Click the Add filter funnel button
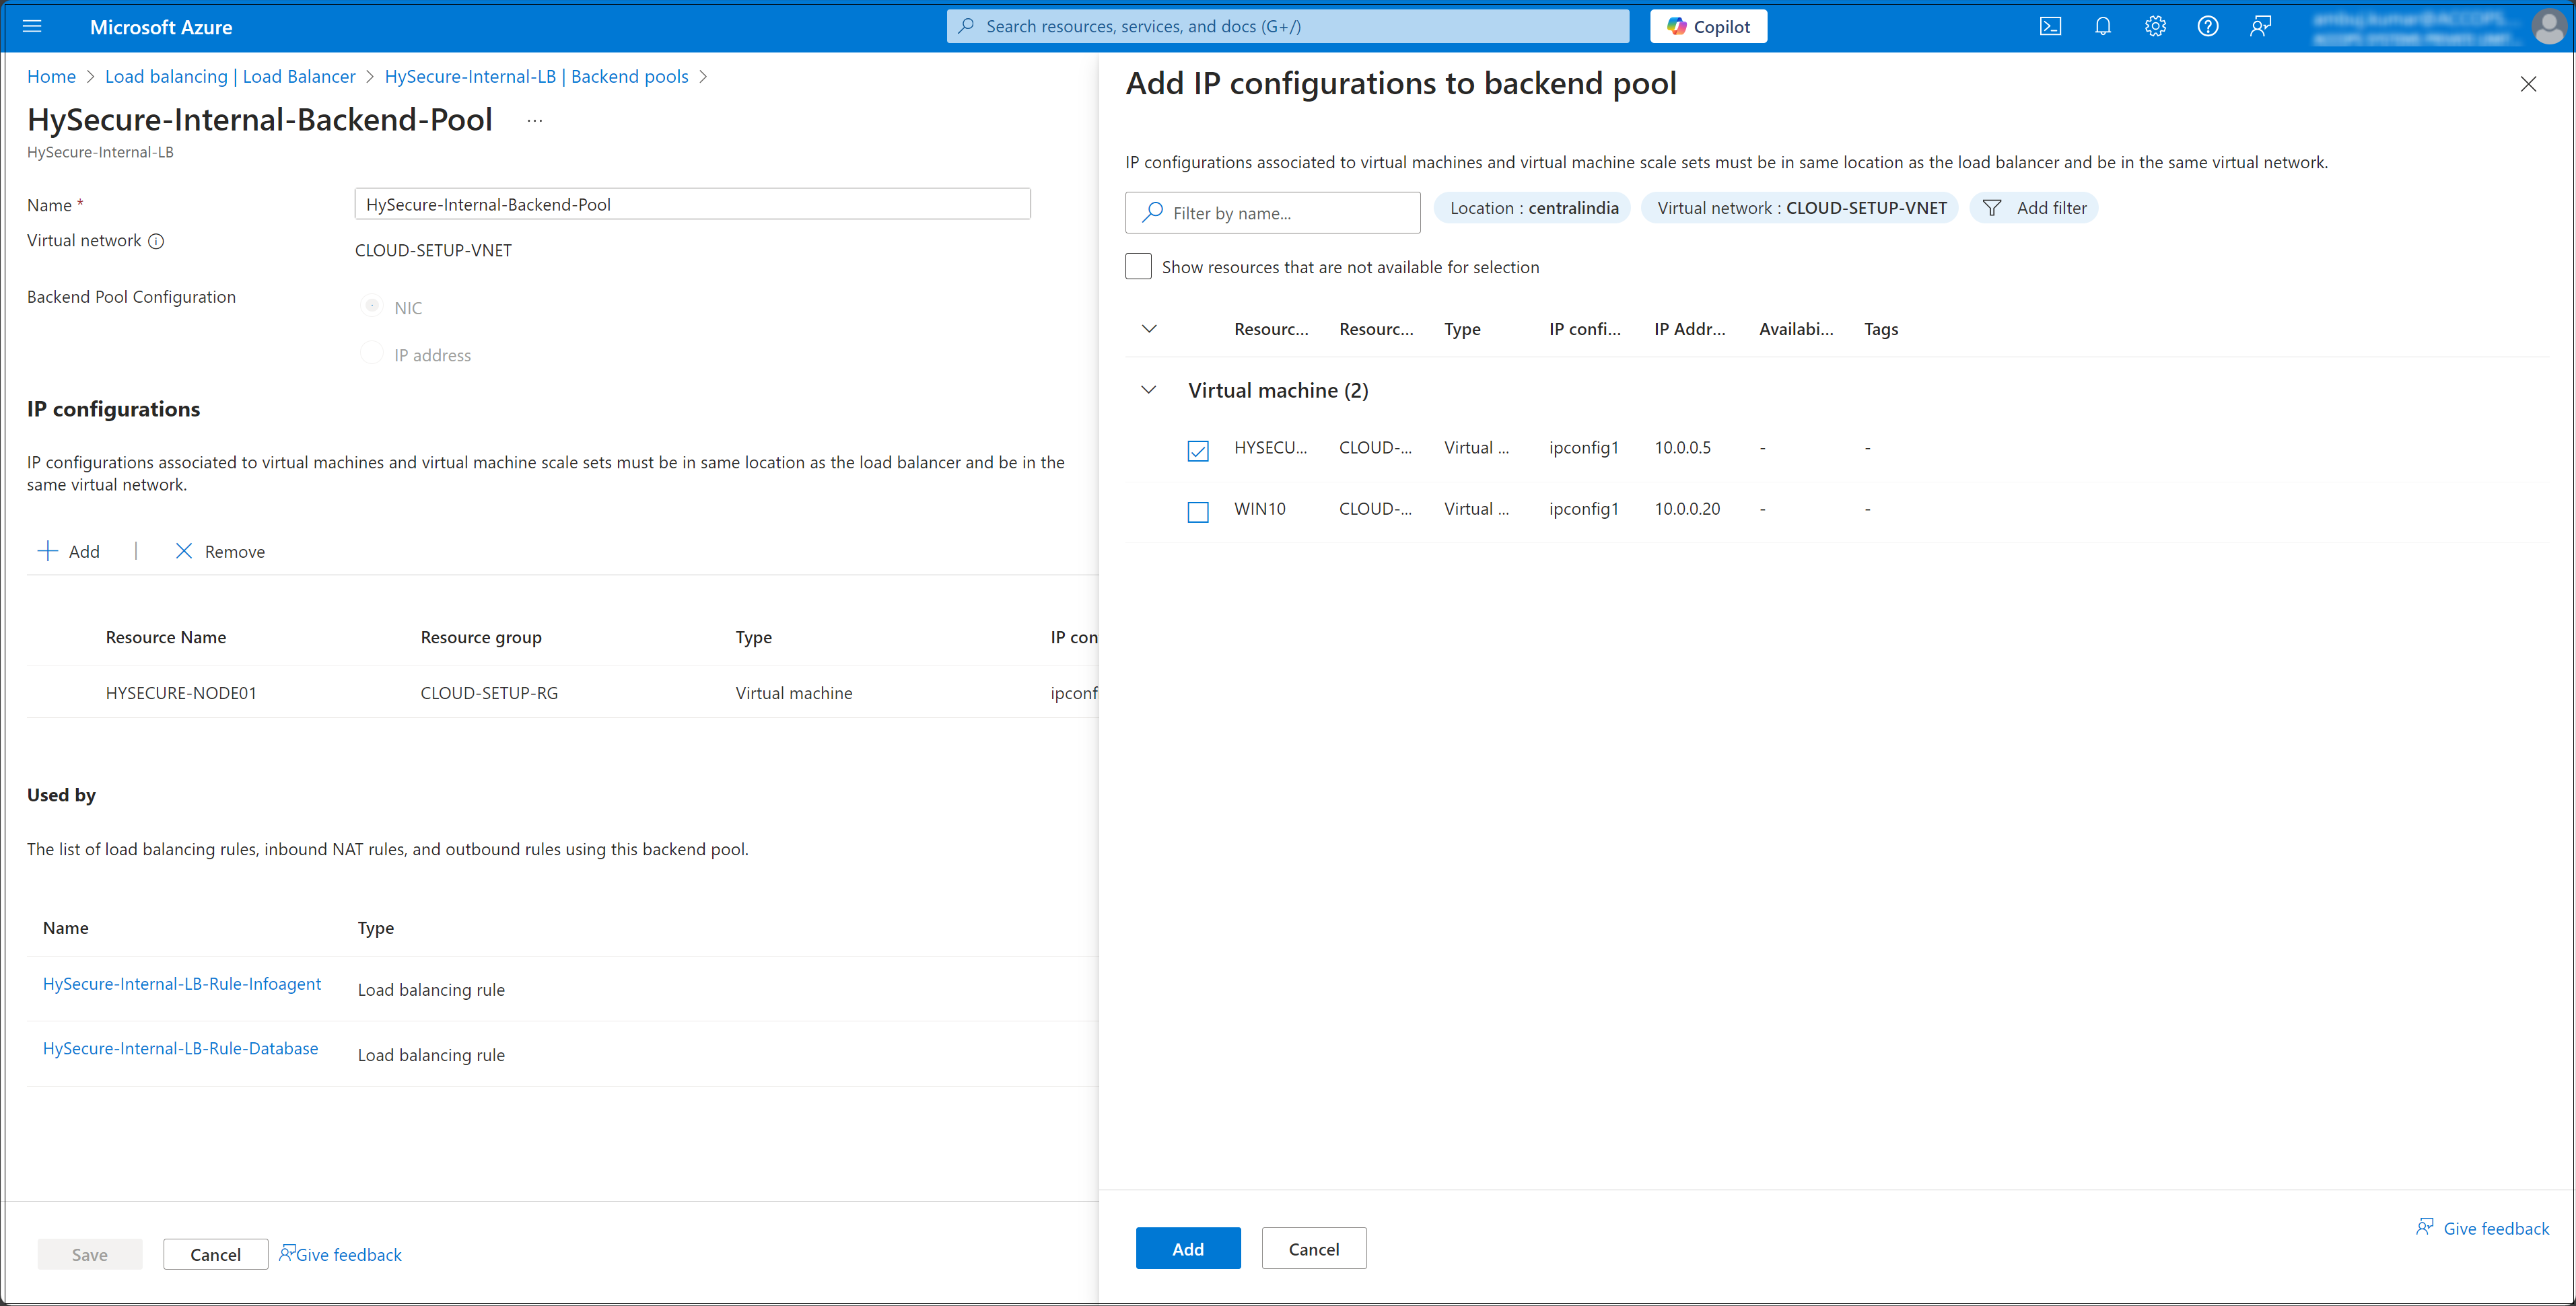Image resolution: width=2576 pixels, height=1306 pixels. (x=2034, y=208)
